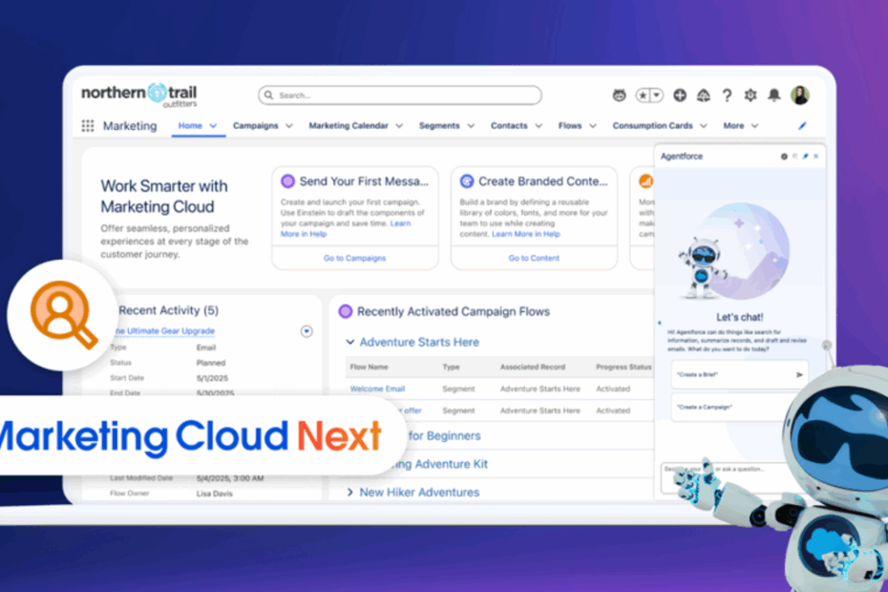
Task: Open the Segments tab dropdown chevron
Action: click(x=471, y=126)
